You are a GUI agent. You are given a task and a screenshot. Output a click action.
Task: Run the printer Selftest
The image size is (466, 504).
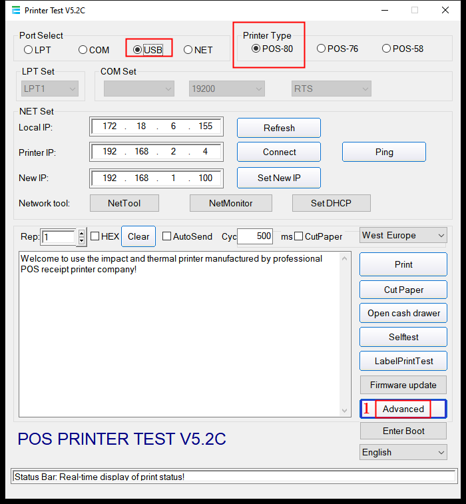[403, 337]
